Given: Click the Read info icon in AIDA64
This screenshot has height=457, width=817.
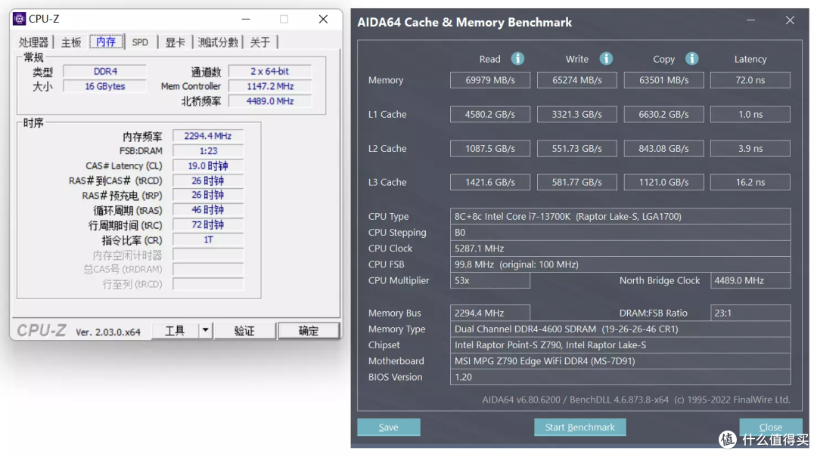Looking at the screenshot, I should click(517, 58).
